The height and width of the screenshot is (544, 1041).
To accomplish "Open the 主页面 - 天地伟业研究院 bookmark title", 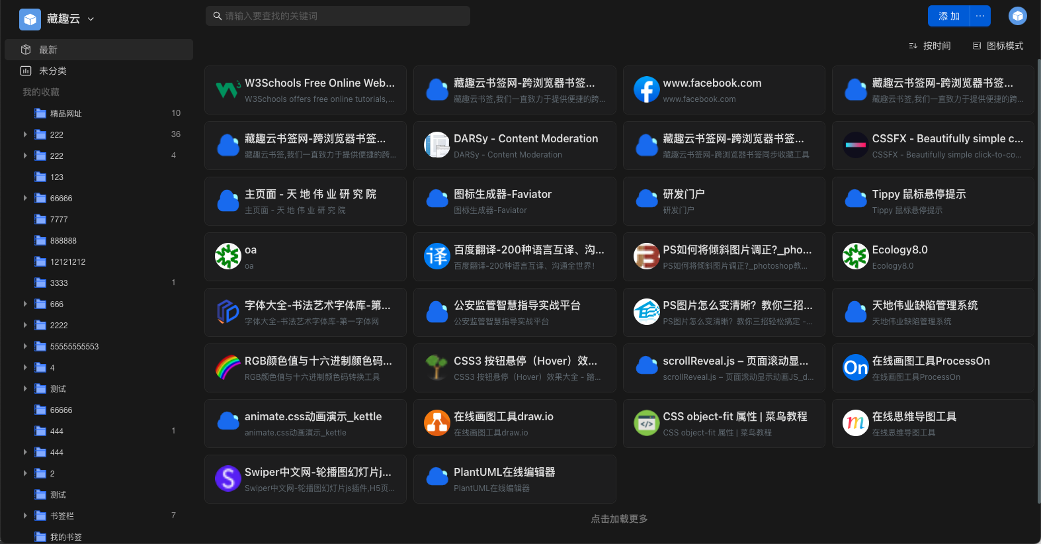I will click(310, 194).
